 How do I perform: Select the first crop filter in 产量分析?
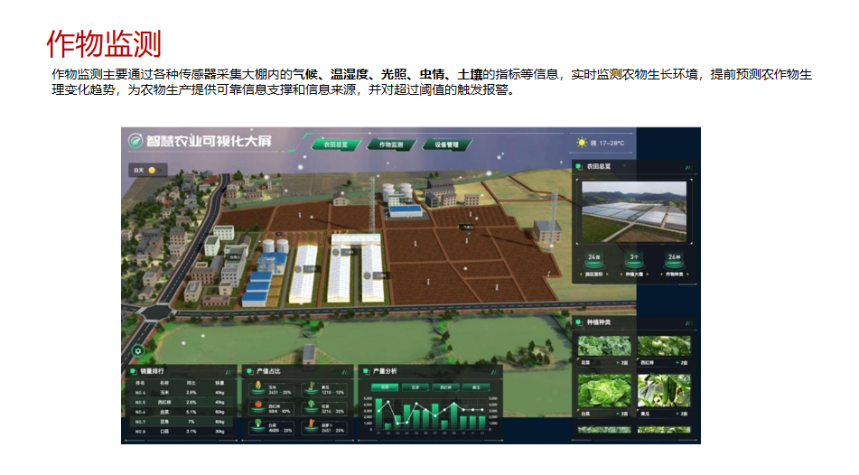coord(383,387)
